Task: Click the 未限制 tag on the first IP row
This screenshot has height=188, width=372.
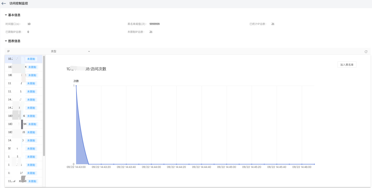Action: click(x=31, y=59)
